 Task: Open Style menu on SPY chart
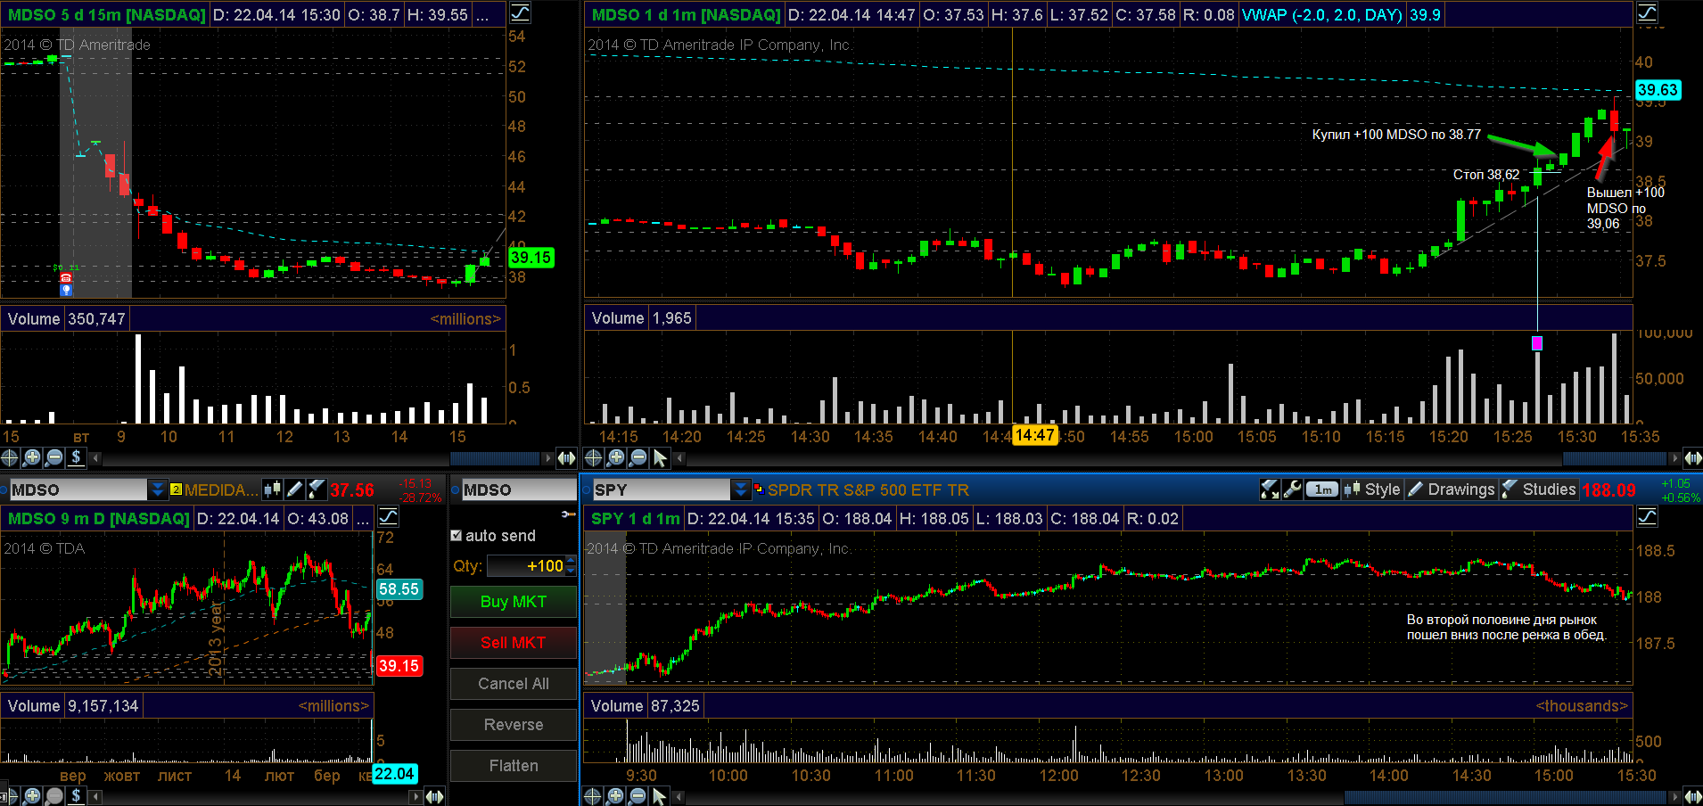click(x=1372, y=489)
